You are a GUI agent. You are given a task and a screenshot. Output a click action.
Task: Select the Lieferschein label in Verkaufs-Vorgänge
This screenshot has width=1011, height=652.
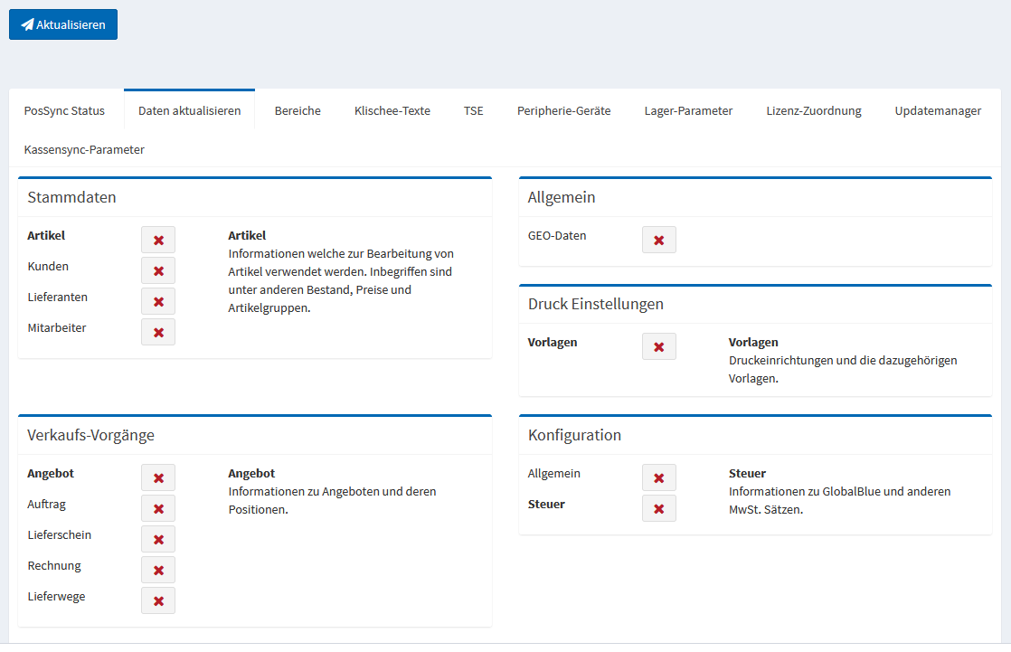60,535
